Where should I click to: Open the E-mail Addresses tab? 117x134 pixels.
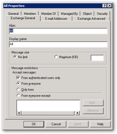pyautogui.click(x=56, y=19)
